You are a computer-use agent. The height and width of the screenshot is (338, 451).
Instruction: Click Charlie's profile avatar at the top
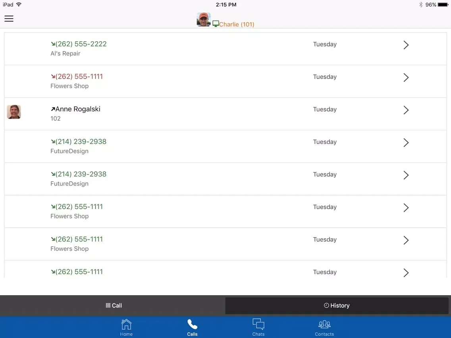(204, 19)
